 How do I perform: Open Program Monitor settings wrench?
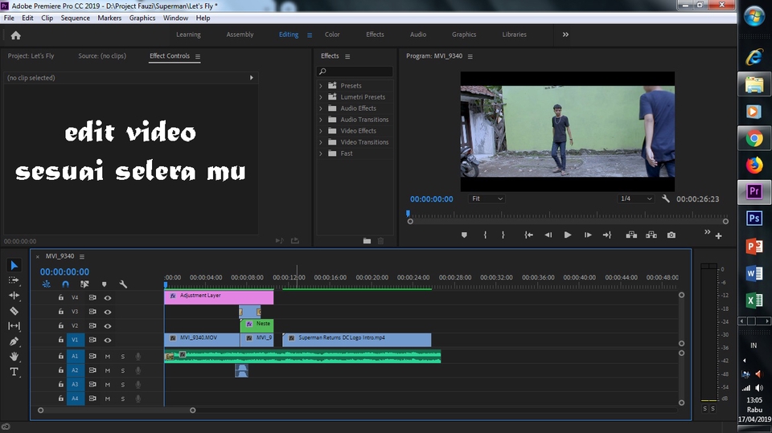point(666,198)
